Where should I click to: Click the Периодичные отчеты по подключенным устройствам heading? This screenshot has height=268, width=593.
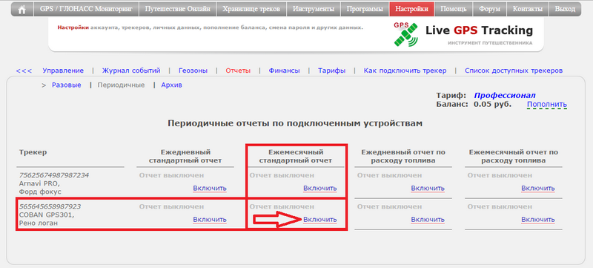pos(294,123)
